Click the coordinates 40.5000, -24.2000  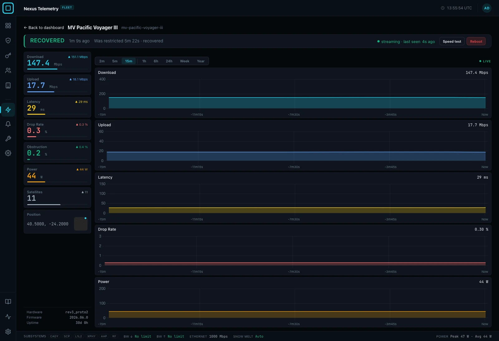48,224
